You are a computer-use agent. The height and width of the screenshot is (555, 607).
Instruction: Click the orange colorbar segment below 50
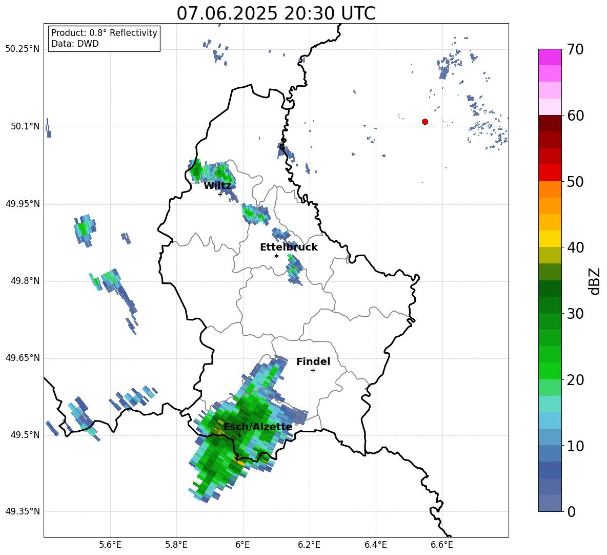(550, 189)
